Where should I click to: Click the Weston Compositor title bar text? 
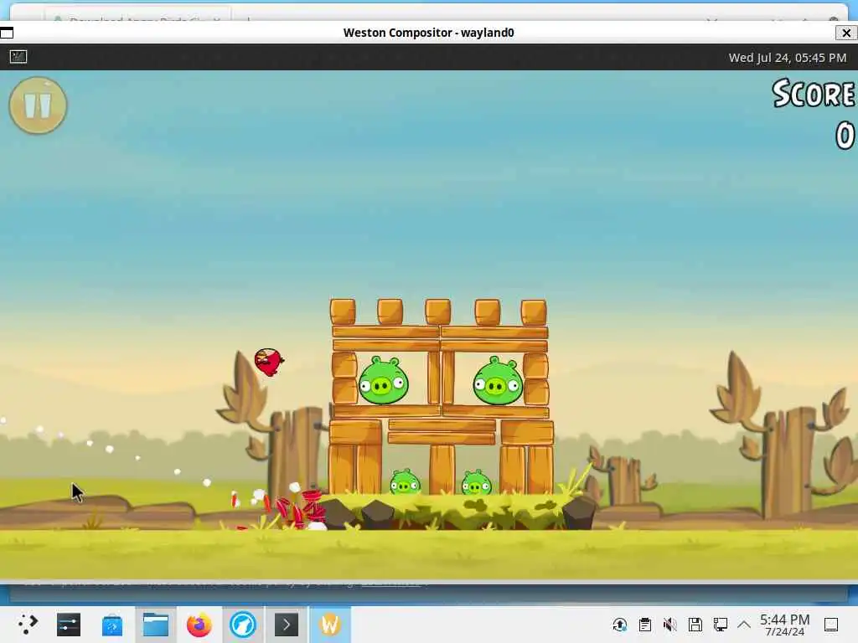click(428, 33)
